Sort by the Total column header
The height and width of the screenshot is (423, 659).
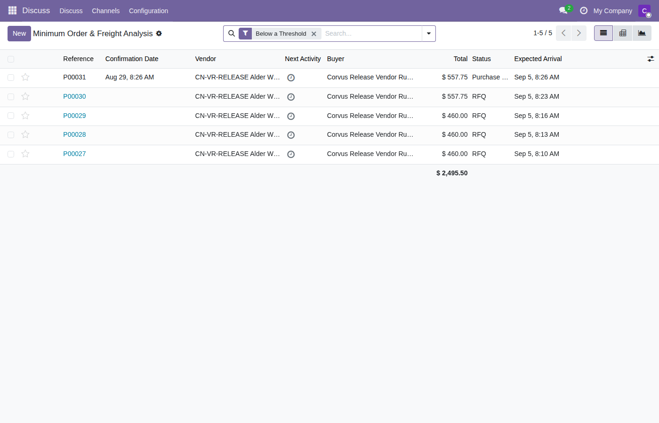[x=460, y=59]
